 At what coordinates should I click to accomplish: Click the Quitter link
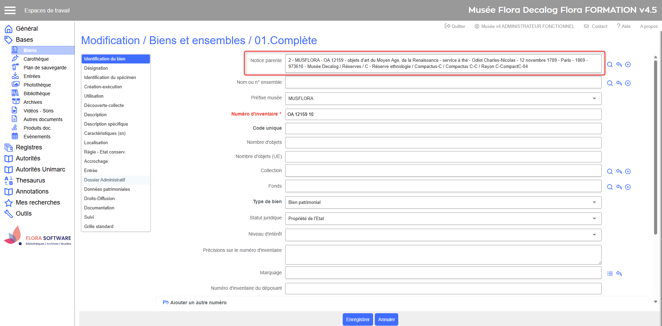coord(455,26)
